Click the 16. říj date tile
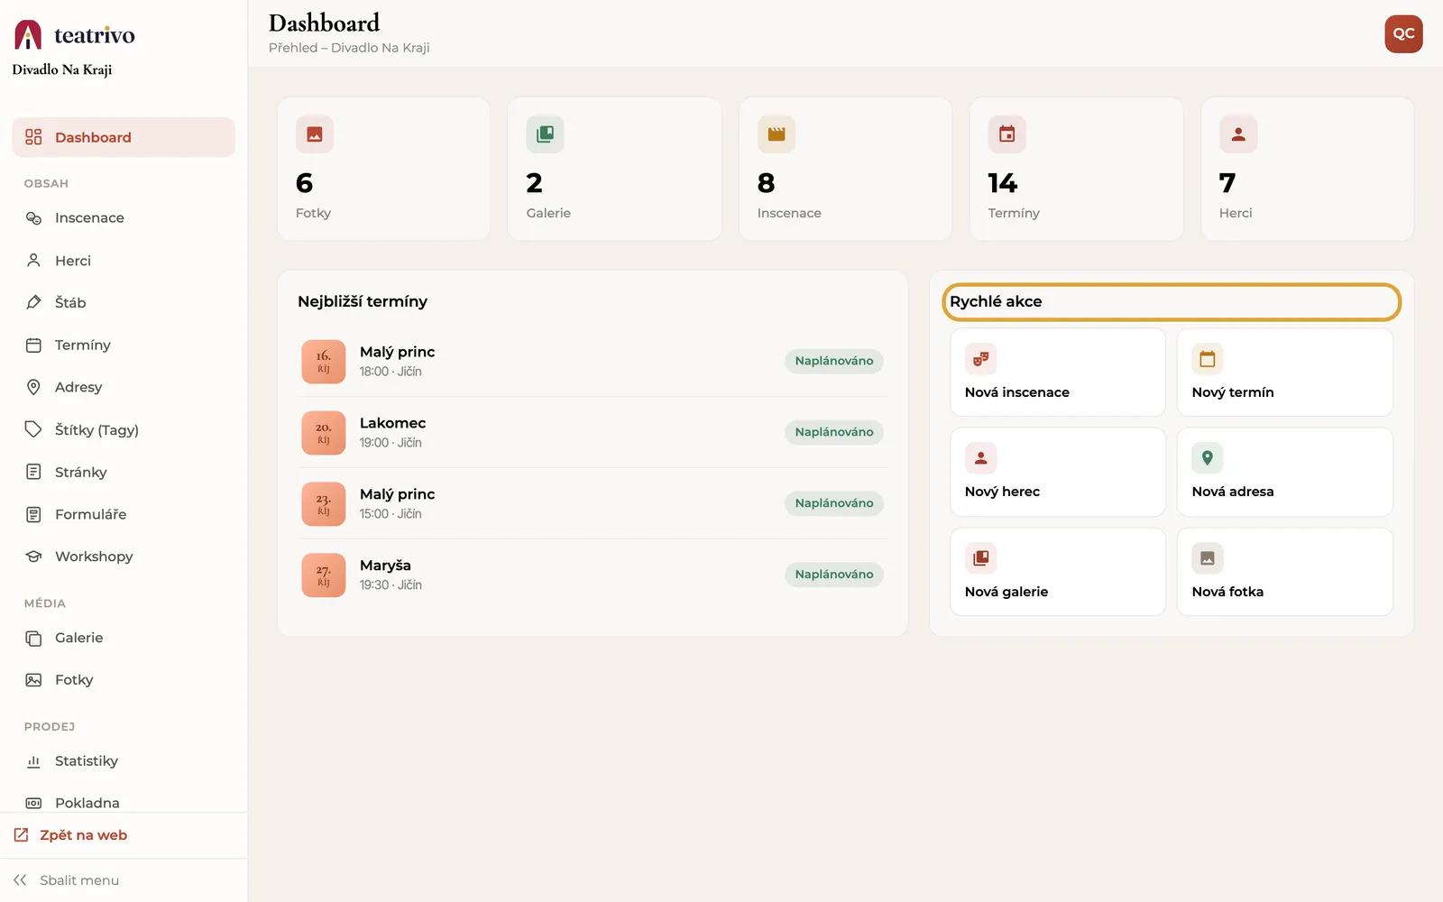Image resolution: width=1443 pixels, height=902 pixels. coord(324,362)
